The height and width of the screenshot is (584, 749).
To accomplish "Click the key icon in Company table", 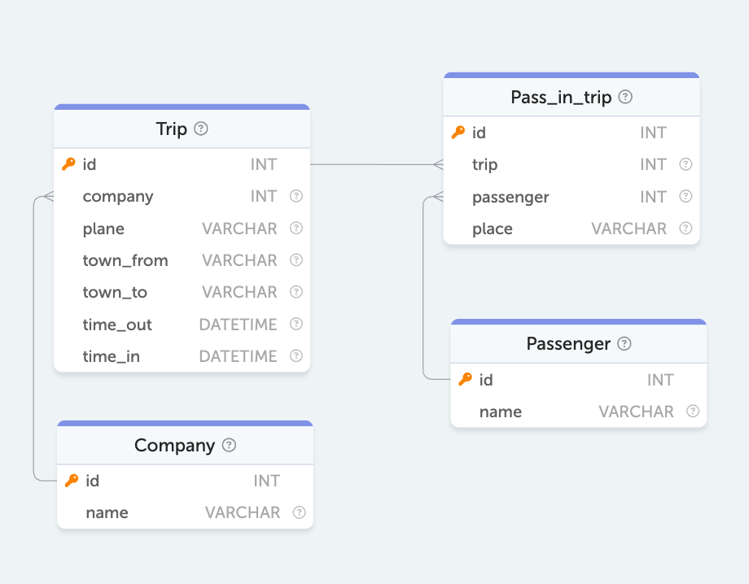I will click(x=72, y=481).
